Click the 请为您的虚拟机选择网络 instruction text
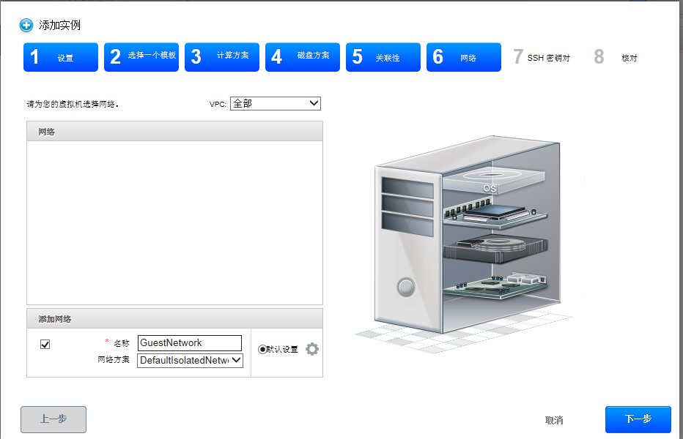 pyautogui.click(x=73, y=104)
